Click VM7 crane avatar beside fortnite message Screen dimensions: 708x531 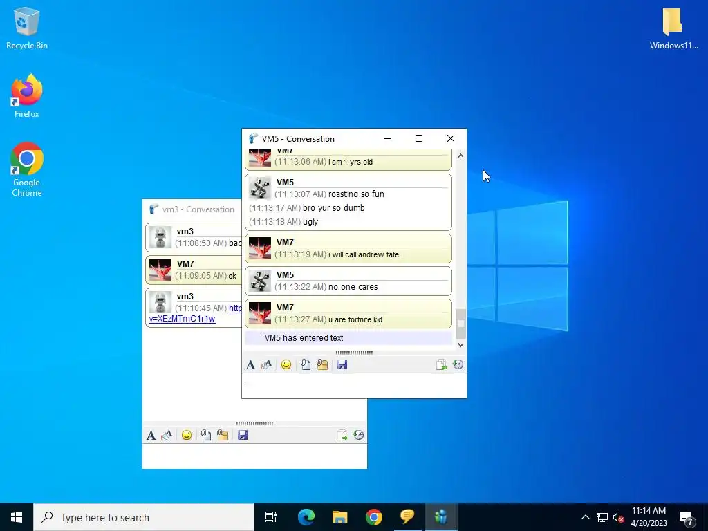click(x=260, y=313)
